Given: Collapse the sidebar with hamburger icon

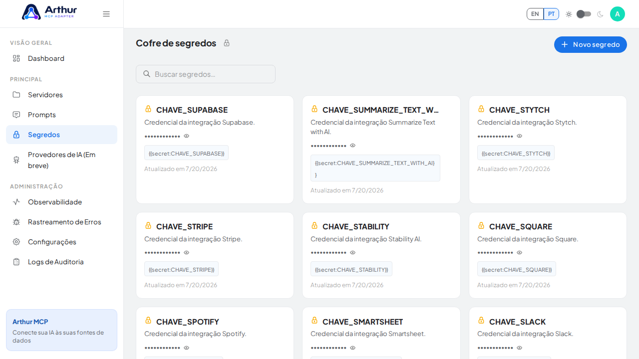Looking at the screenshot, I should [x=106, y=14].
